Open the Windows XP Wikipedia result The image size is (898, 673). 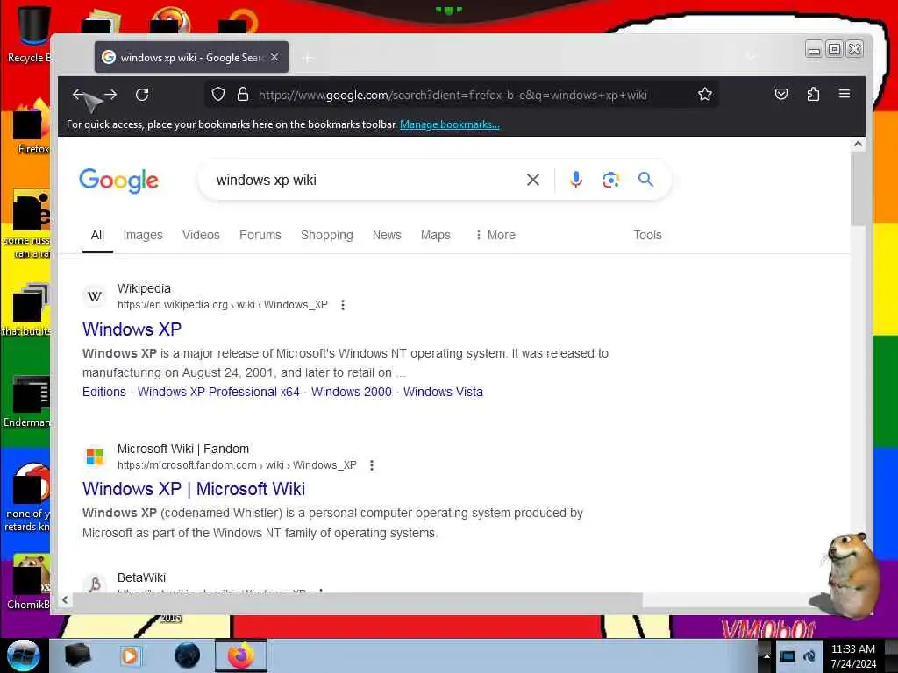132,329
